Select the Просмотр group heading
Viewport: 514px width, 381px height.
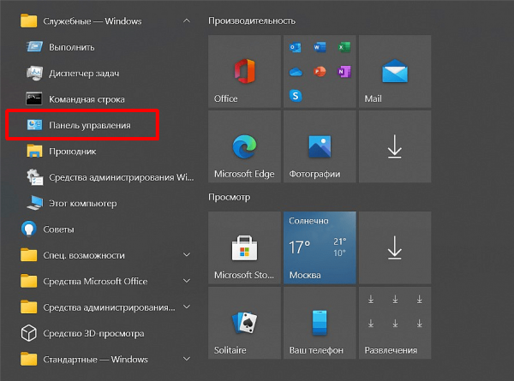(x=229, y=197)
